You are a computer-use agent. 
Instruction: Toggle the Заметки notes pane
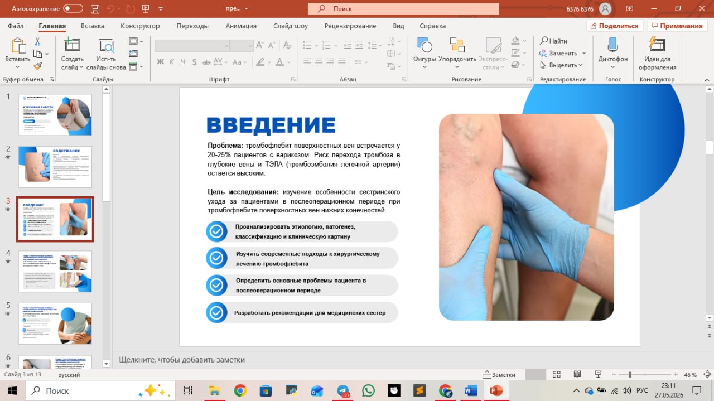pyautogui.click(x=500, y=375)
